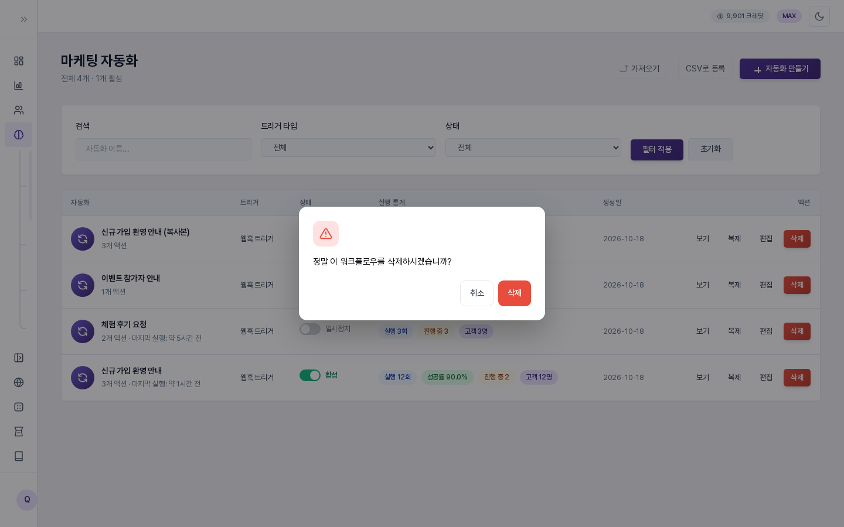Select the highlighted automation icon in sidebar

(19, 135)
